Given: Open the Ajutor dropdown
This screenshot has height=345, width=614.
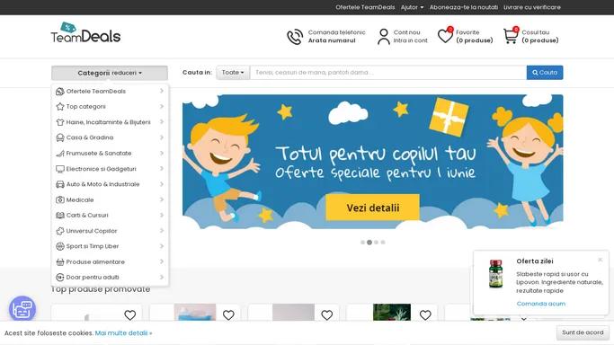Looking at the screenshot, I should point(412,7).
